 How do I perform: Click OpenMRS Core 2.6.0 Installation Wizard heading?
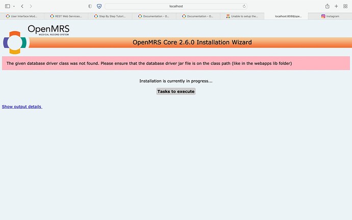[192, 42]
